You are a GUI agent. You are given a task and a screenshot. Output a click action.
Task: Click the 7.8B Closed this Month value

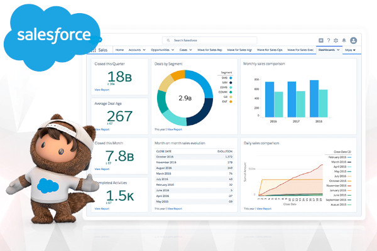[119, 156]
